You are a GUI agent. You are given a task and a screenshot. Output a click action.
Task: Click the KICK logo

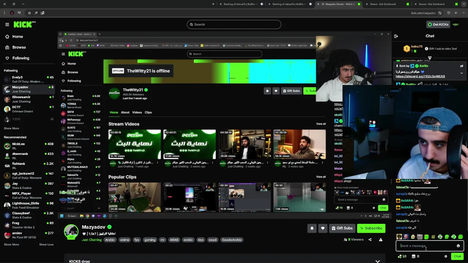point(24,24)
